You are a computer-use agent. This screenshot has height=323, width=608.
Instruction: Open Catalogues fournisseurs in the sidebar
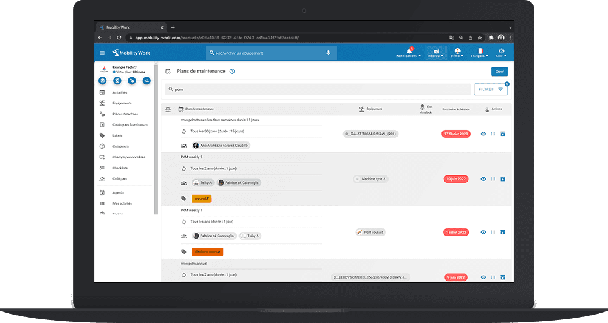click(x=130, y=125)
